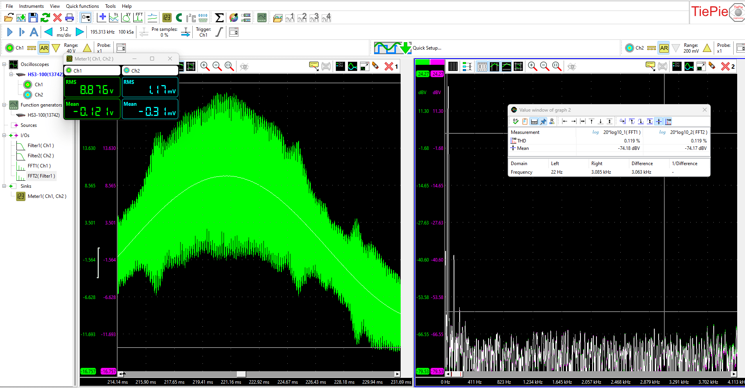Screen dimensions: 745x388
Task: Toggle Ch2 auto-ranging AR button
Action: [x=664, y=48]
